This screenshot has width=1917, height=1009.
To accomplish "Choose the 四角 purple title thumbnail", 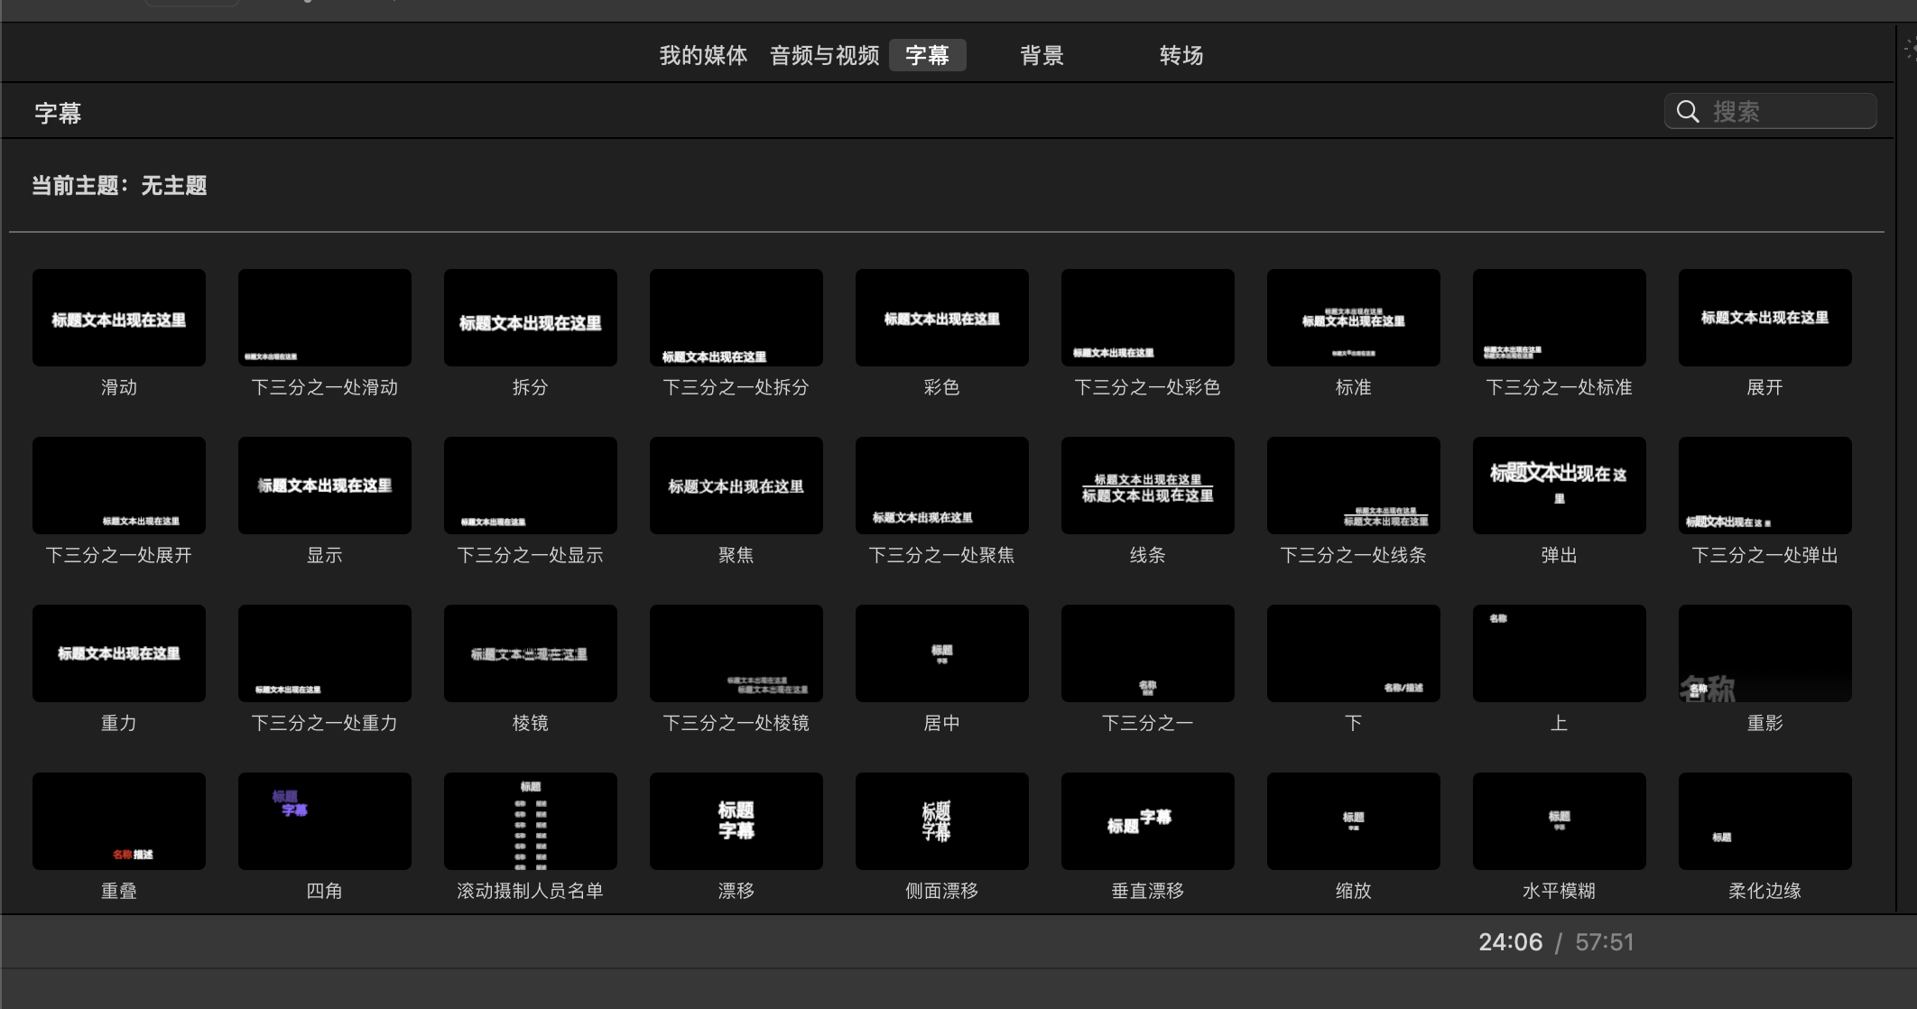I will click(x=324, y=821).
